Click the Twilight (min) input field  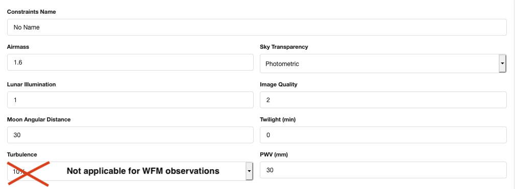click(383, 135)
